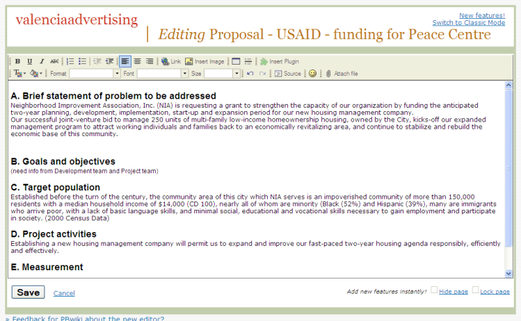The width and height of the screenshot is (521, 321).
Task: Click the '(need info from Development team' note
Action: click(84, 171)
